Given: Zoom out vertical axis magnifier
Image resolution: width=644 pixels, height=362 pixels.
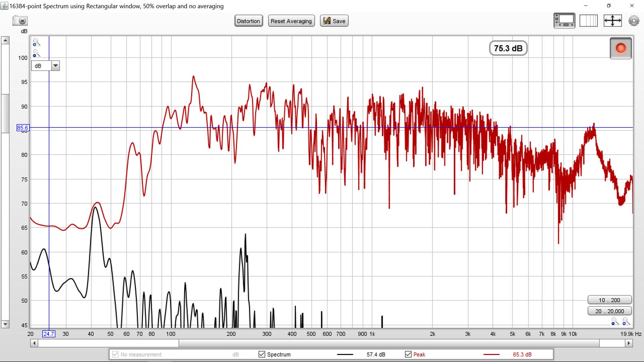Looking at the screenshot, I should [36, 54].
